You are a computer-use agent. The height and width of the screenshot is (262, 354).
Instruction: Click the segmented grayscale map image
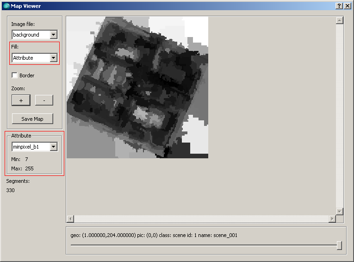[x=137, y=87]
